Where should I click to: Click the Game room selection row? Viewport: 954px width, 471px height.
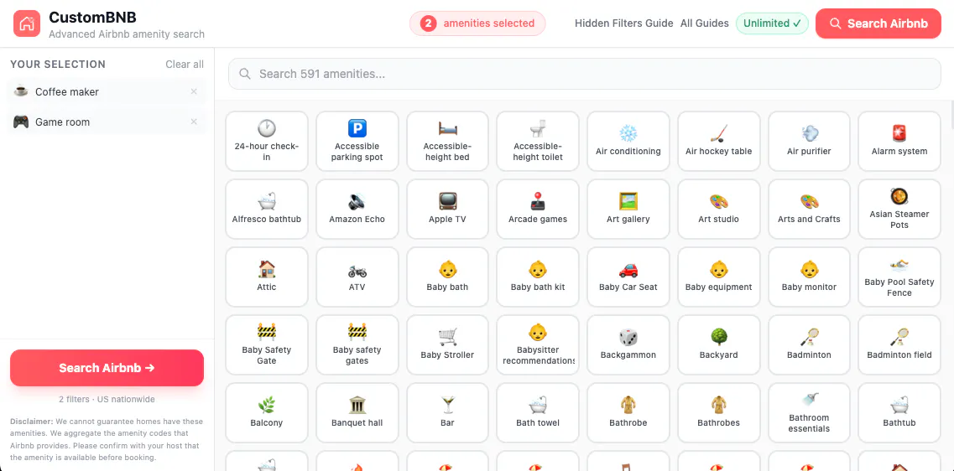(107, 122)
